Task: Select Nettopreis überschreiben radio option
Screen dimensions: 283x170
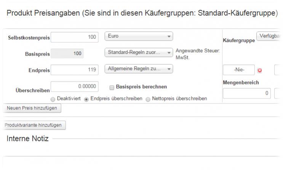Action: (x=148, y=99)
